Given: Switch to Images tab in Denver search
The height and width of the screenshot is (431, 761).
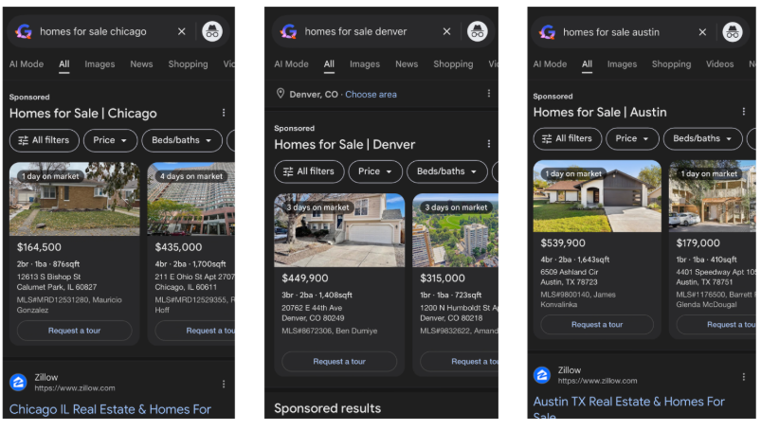Looking at the screenshot, I should point(365,64).
